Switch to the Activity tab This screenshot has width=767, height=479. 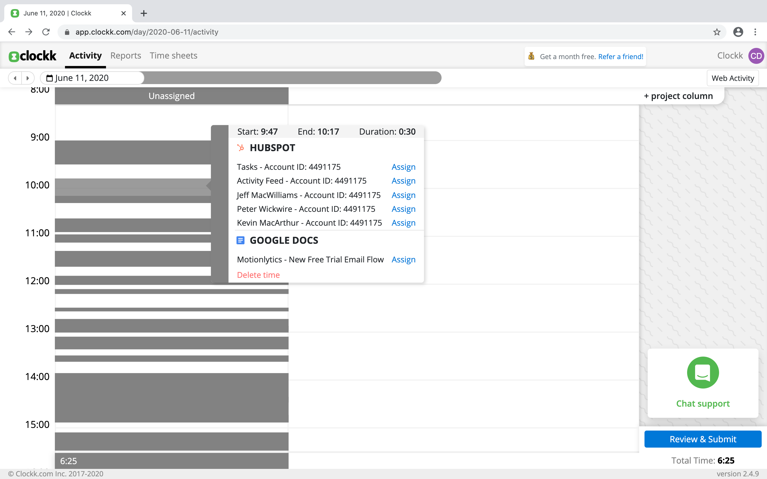[x=85, y=56]
